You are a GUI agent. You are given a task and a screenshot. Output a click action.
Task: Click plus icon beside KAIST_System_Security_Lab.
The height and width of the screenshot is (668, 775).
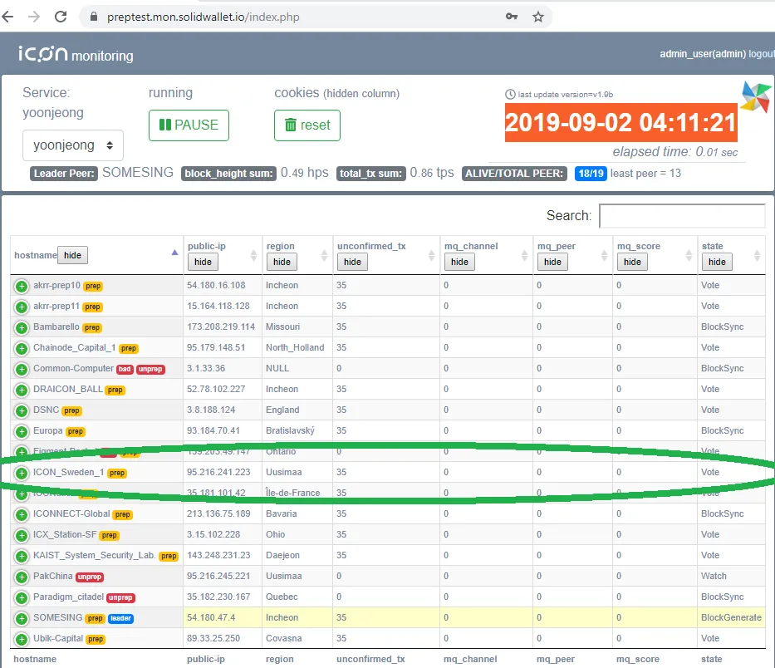click(22, 557)
